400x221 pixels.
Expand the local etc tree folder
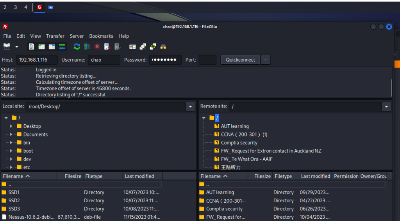click(11, 167)
